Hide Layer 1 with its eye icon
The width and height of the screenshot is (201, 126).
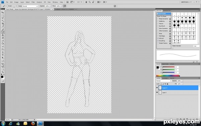point(157,92)
